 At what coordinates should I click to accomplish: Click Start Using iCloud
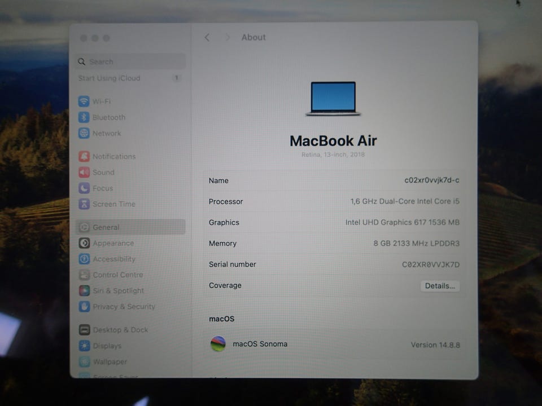point(109,78)
